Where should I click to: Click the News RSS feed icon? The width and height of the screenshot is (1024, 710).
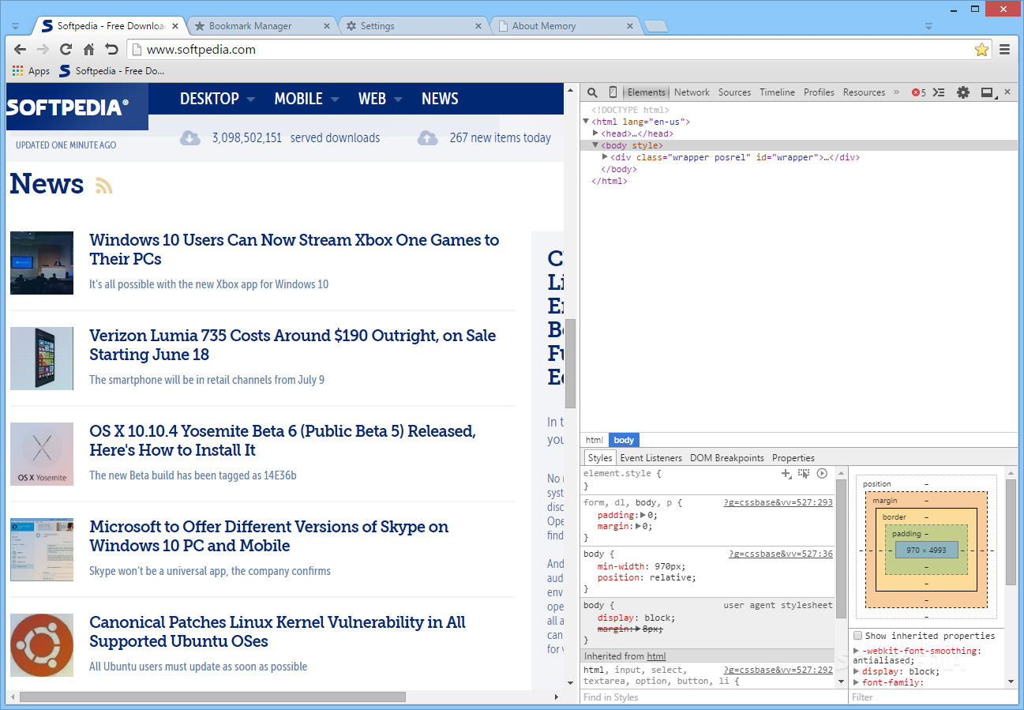pos(104,186)
